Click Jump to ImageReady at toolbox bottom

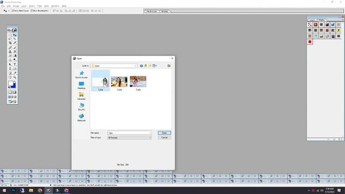click(12, 102)
